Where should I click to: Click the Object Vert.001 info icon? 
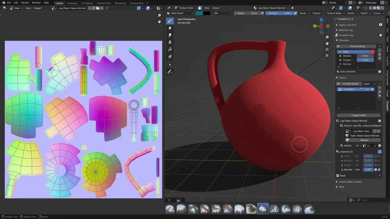click(381, 25)
